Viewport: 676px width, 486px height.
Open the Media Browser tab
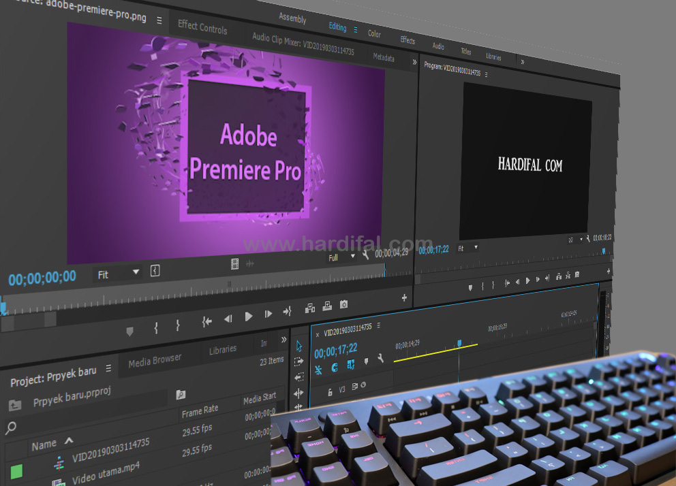click(x=155, y=360)
